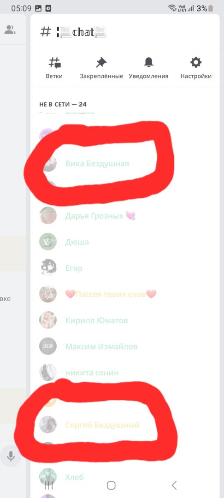Open member Сергей Бездушный

(x=126, y=425)
